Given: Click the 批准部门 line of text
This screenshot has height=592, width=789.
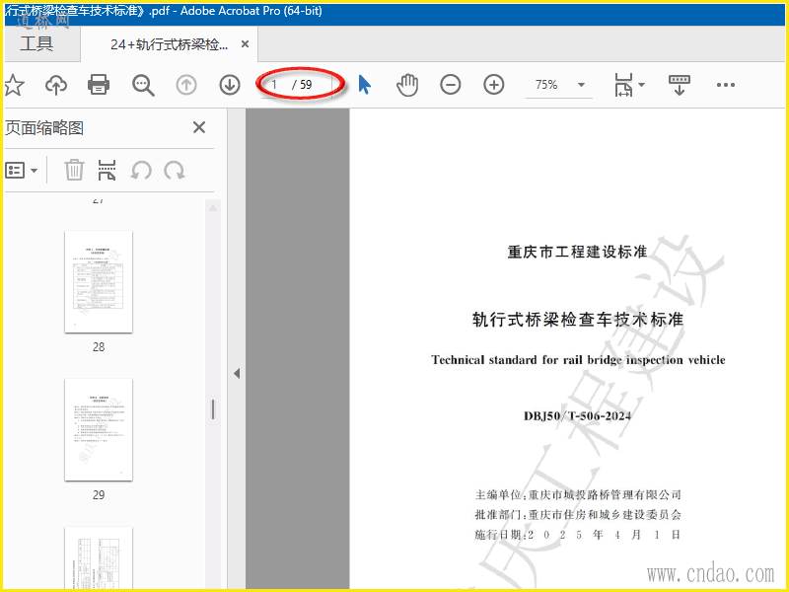Looking at the screenshot, I should (578, 515).
